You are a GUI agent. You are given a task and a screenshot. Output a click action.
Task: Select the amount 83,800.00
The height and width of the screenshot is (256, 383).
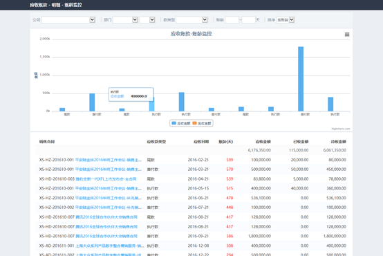coord(262,179)
